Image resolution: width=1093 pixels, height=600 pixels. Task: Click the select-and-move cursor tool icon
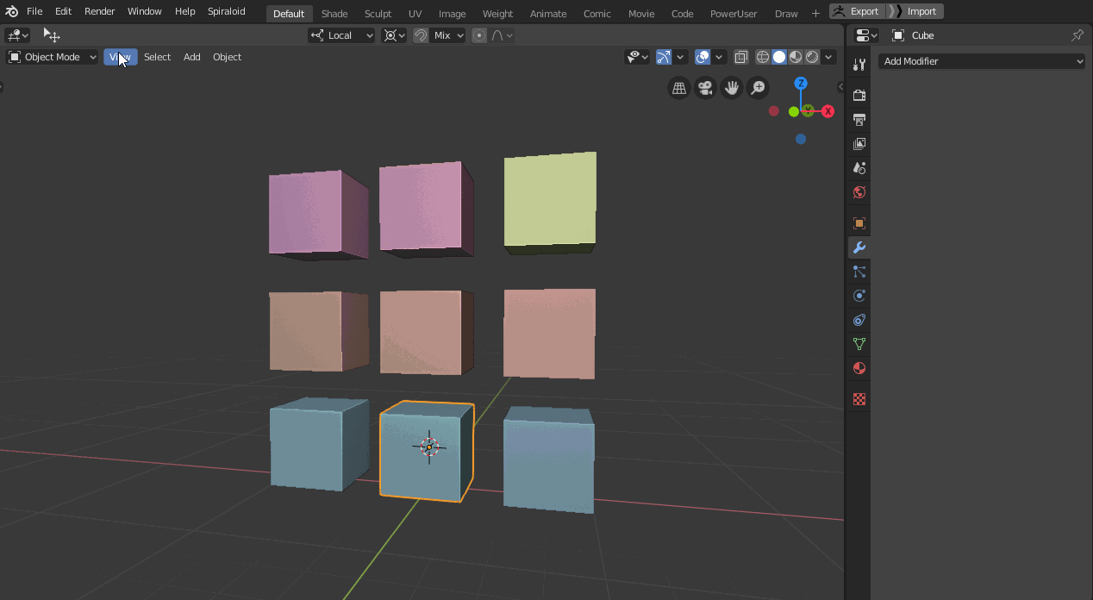tap(52, 35)
